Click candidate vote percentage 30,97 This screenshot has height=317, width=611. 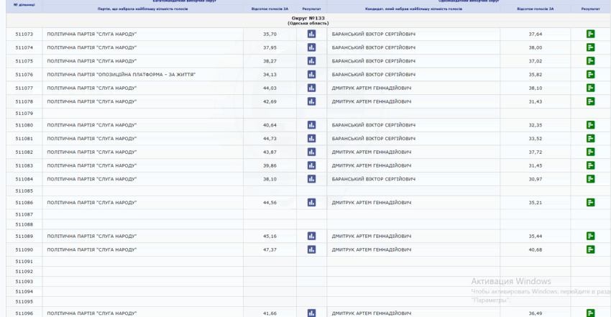(536, 179)
